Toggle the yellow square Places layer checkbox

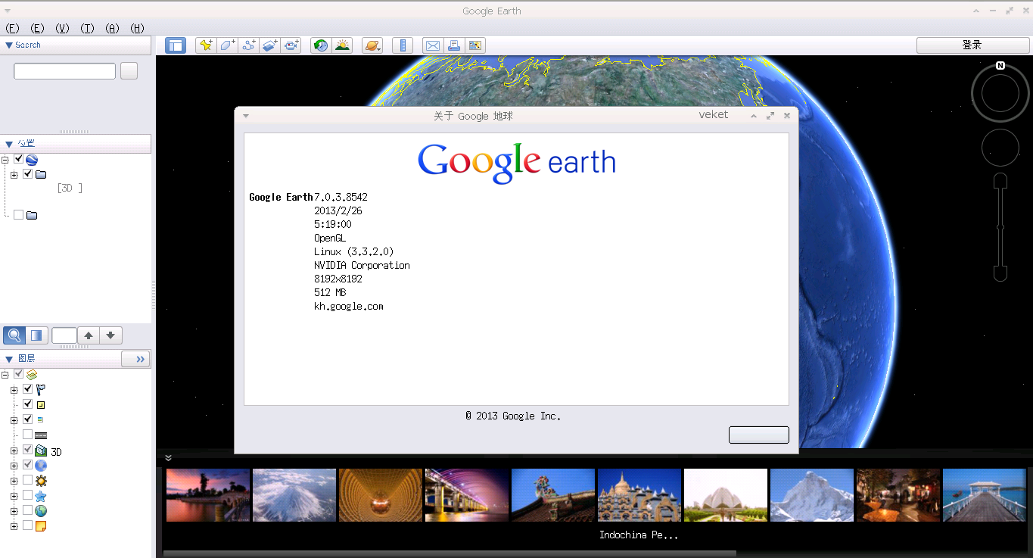pos(27,404)
